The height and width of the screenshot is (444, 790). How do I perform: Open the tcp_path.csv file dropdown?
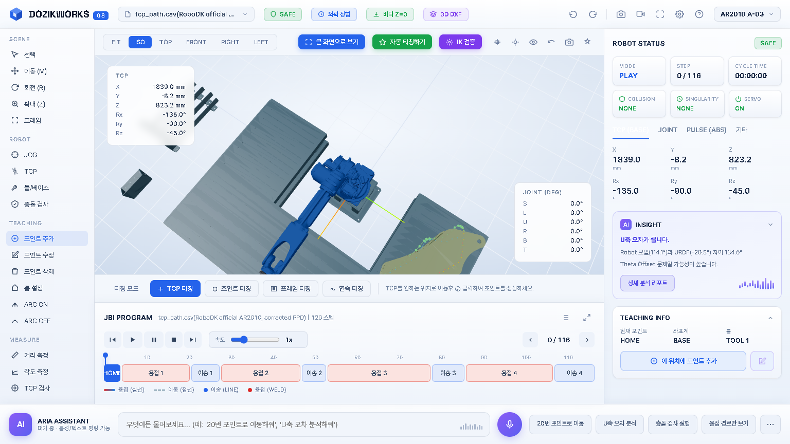tap(186, 14)
